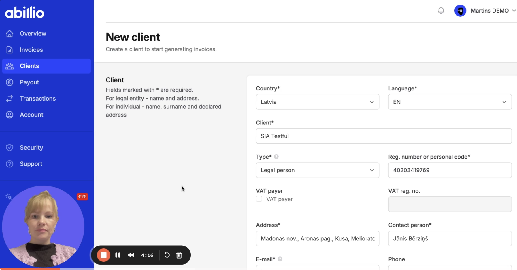
Task: Click the help icon next to Type
Action: click(x=276, y=157)
